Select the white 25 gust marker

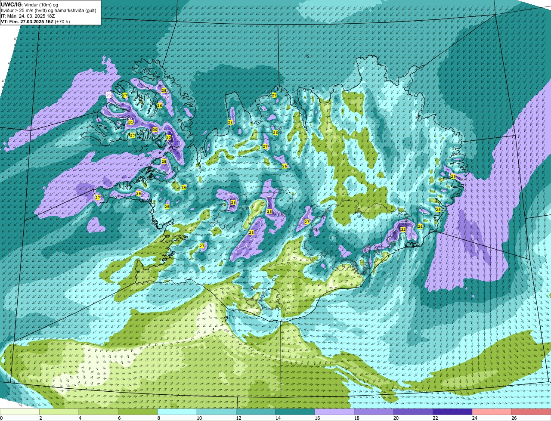(x=108, y=95)
